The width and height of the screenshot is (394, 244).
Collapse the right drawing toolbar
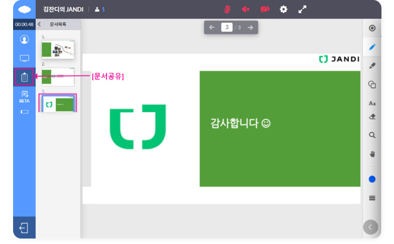click(371, 227)
